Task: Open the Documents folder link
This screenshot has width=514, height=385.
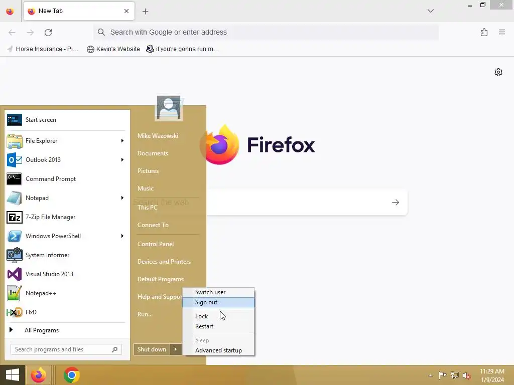Action: click(153, 153)
